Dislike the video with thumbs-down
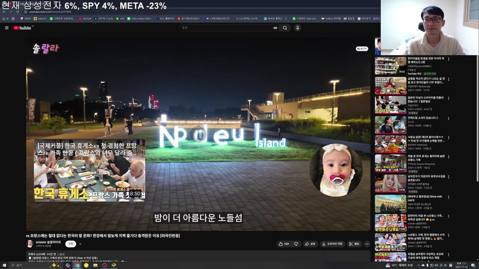The height and width of the screenshot is (269, 479). point(296,244)
